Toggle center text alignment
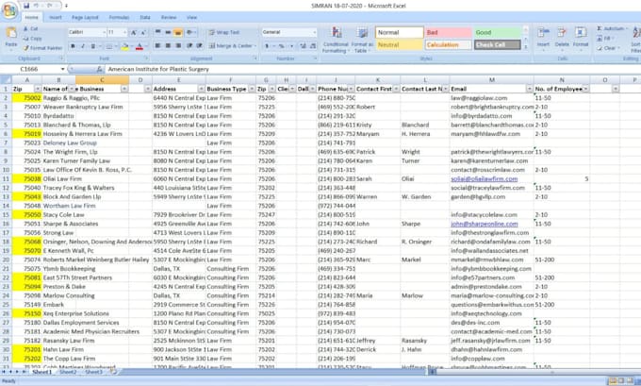The image size is (641, 386). (168, 46)
